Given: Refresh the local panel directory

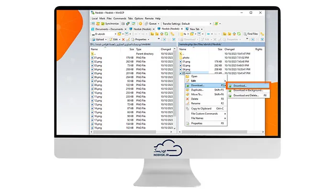Looking at the screenshot, I should (167, 34).
